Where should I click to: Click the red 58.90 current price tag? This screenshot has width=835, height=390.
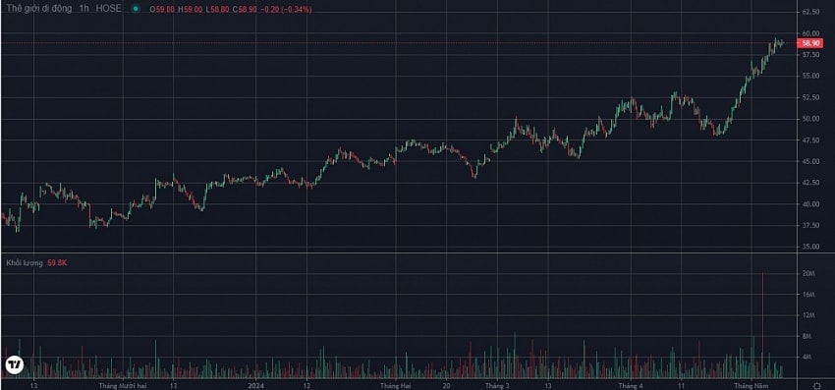808,43
